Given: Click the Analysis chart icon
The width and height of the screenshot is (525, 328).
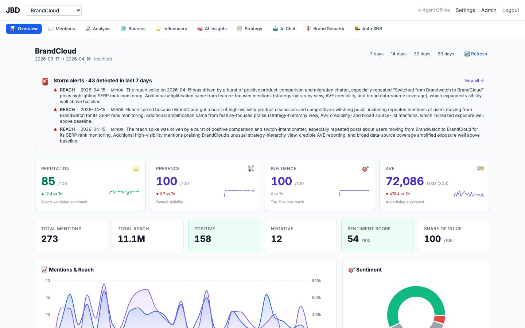Looking at the screenshot, I should [x=88, y=29].
